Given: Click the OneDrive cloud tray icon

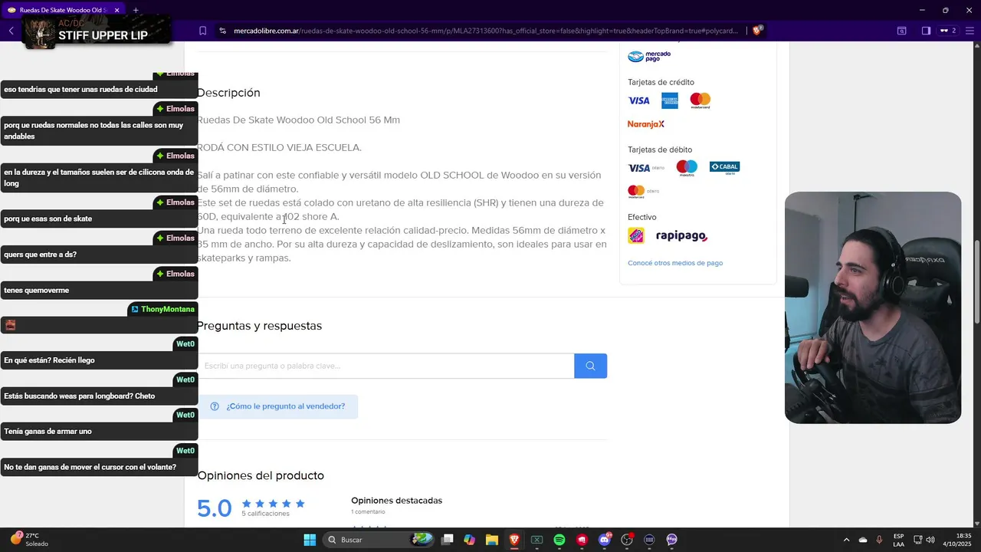Looking at the screenshot, I should tap(863, 540).
